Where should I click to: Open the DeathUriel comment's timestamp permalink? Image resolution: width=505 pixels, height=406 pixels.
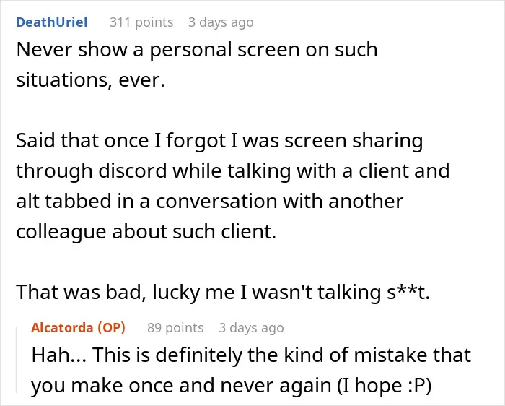[x=221, y=22]
